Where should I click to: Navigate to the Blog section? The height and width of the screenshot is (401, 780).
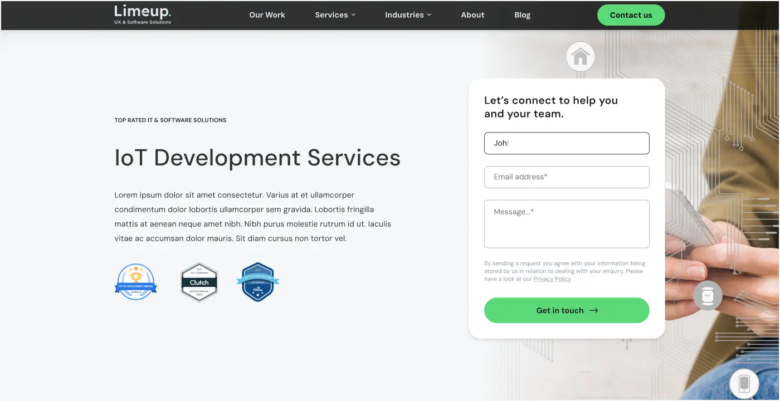coord(522,15)
